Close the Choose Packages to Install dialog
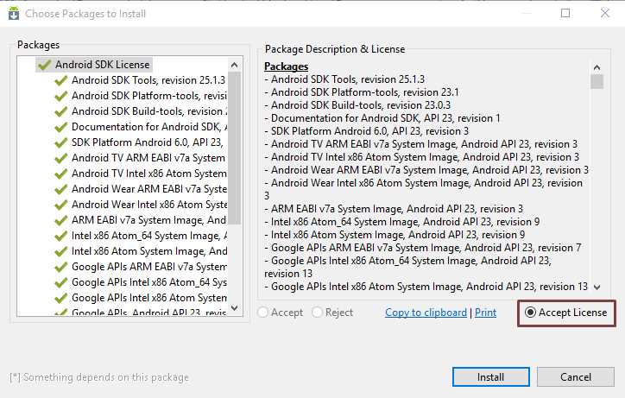 click(604, 13)
